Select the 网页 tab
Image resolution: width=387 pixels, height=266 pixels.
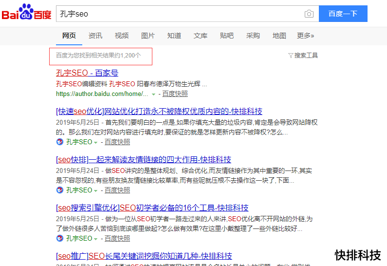pos(69,36)
